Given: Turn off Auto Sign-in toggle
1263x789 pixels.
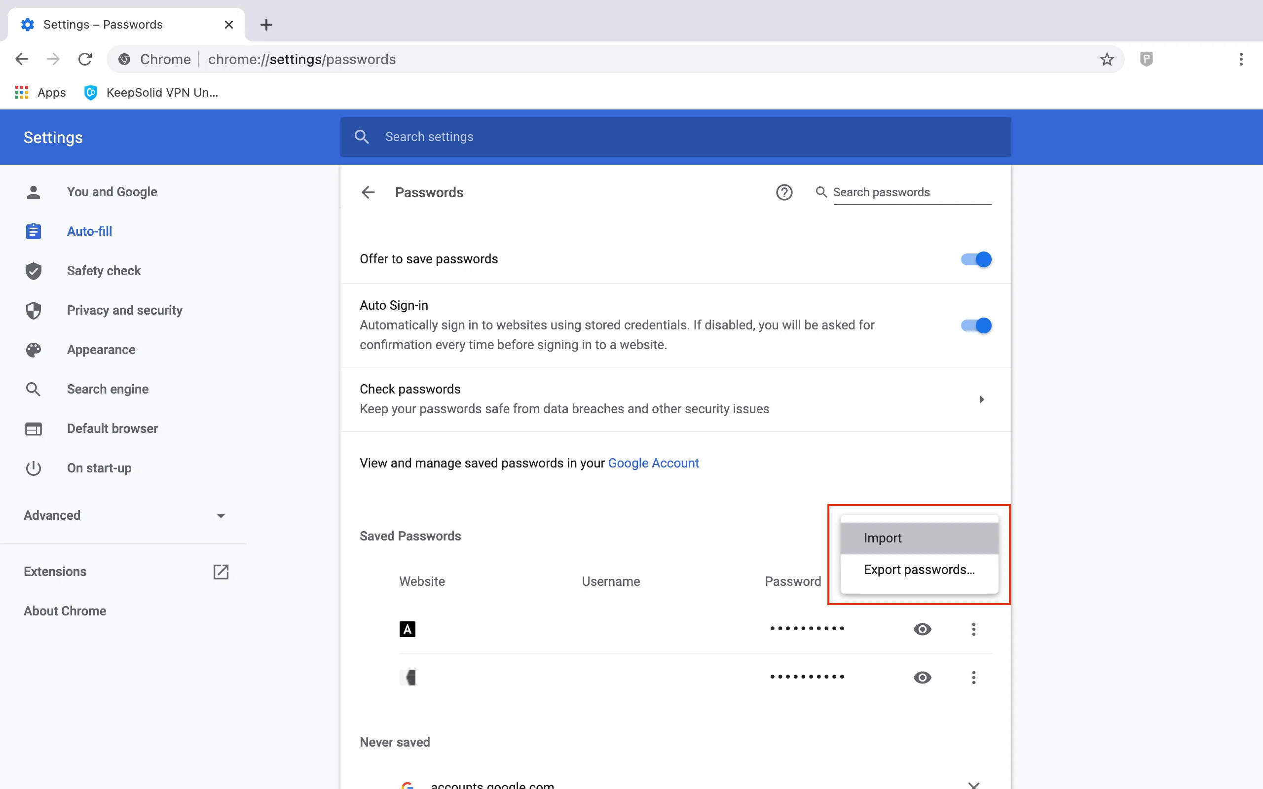Looking at the screenshot, I should [x=975, y=325].
